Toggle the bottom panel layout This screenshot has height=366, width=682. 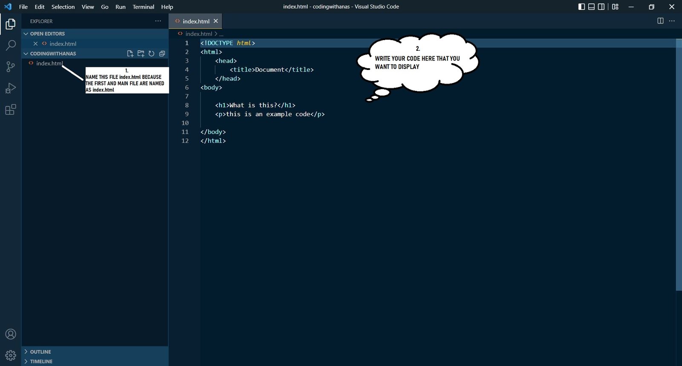591,6
